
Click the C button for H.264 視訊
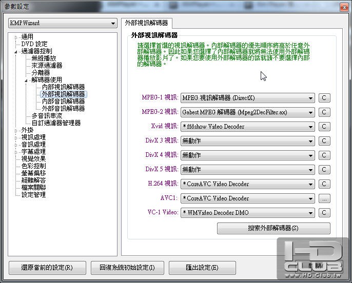pos(324,184)
